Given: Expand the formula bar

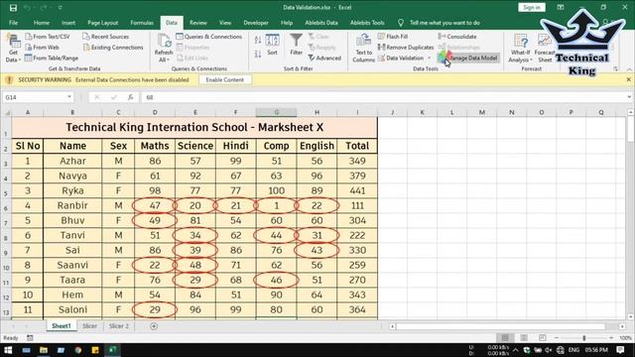Looking at the screenshot, I should [x=629, y=97].
